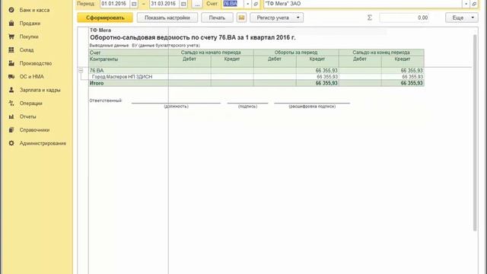Screen dimensions: 487x274
Task: Click the ТФ Мега report heading
Action: [x=100, y=30]
